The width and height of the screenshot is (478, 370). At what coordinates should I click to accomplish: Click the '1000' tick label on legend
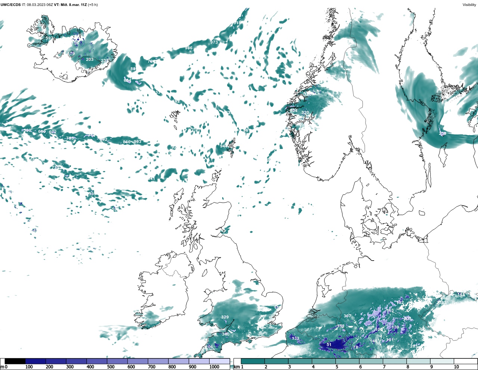[x=214, y=367]
